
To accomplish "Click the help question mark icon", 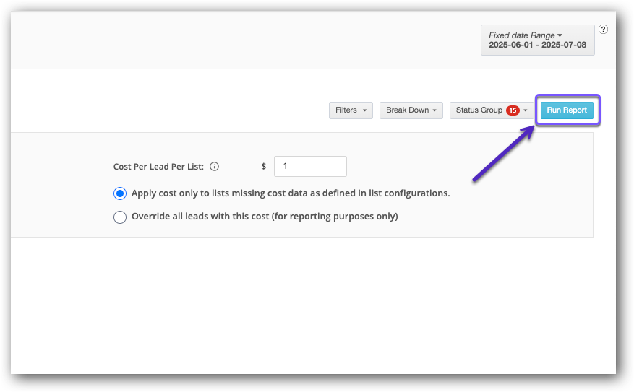I will (604, 30).
